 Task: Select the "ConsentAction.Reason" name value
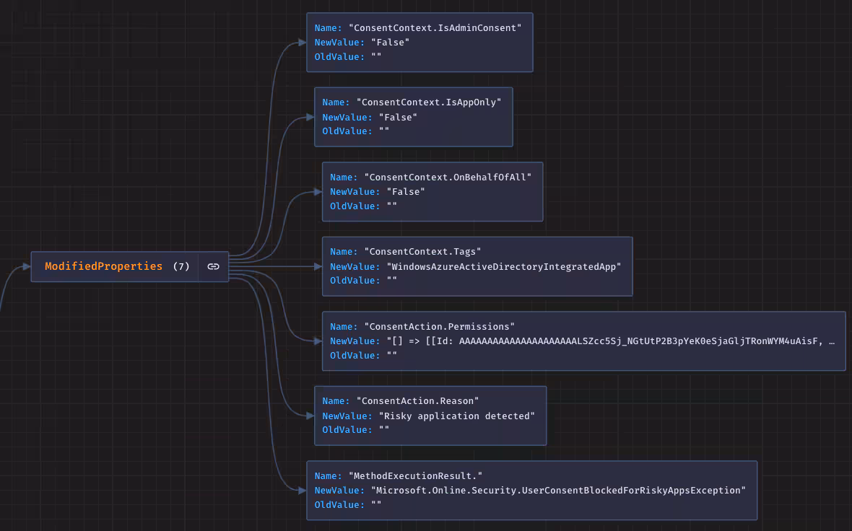point(418,401)
